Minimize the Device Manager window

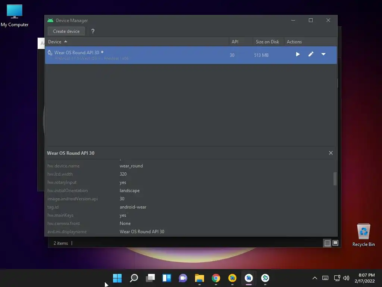pyautogui.click(x=293, y=20)
